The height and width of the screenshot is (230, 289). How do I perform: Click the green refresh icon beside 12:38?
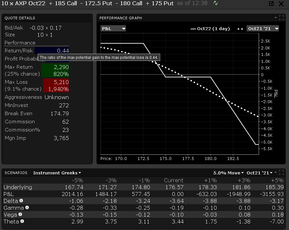point(216,3)
